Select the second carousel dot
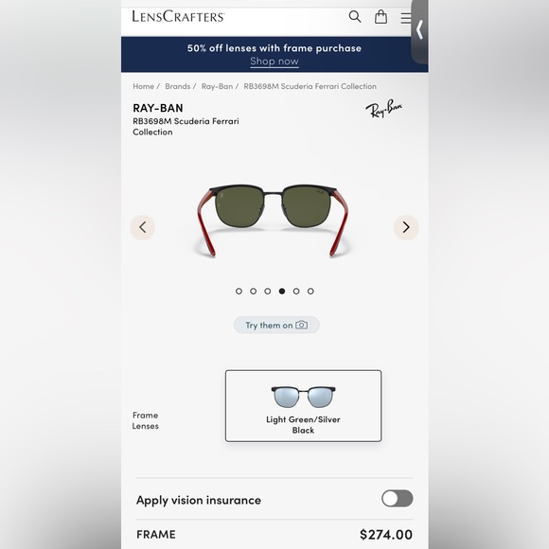Screen dimensions: 549x549 pyautogui.click(x=253, y=291)
